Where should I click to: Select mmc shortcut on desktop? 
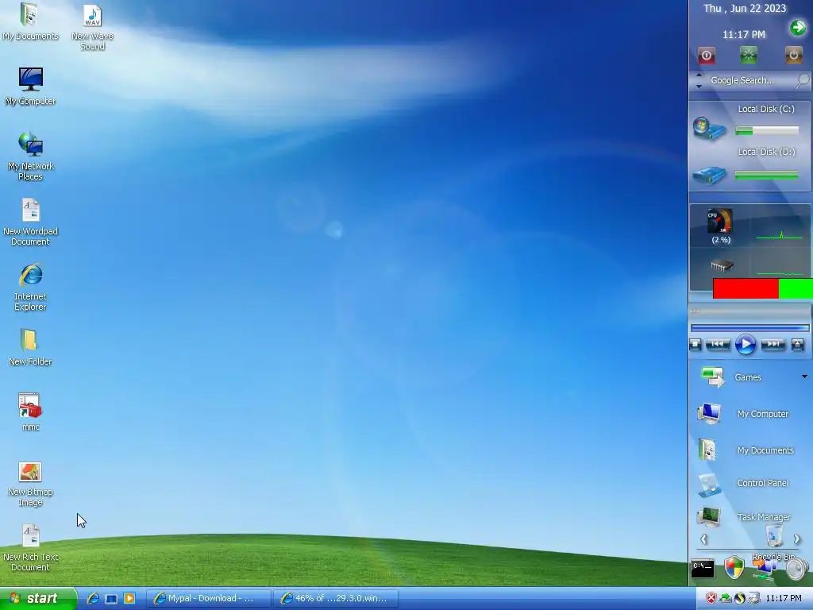[30, 412]
